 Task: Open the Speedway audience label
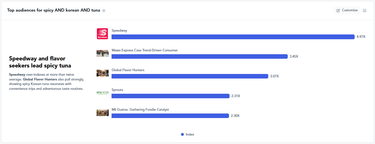pos(119,30)
